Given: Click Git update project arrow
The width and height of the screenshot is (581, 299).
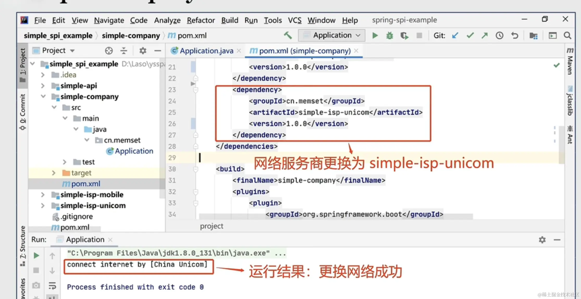Looking at the screenshot, I should click(455, 35).
